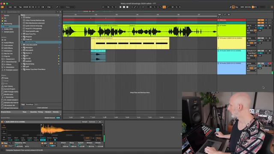Open Complex warp mode dropdown in Simpler
Screen dimensions: 274x154
[87, 140]
